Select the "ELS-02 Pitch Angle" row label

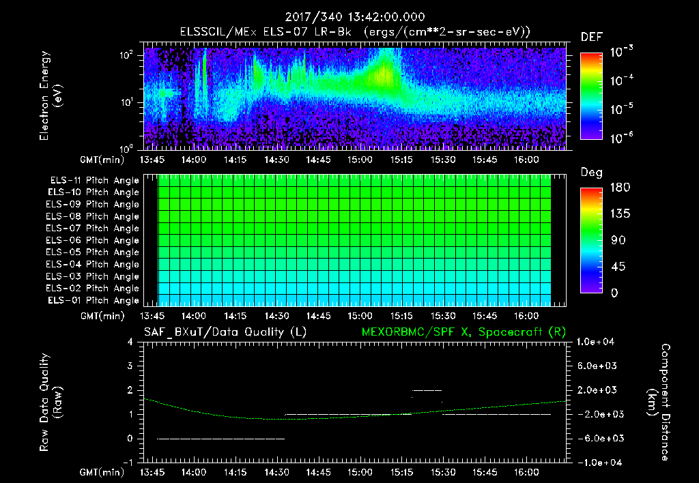[92, 289]
